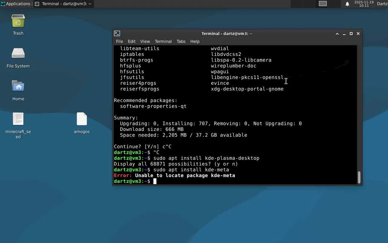Click the Terminal button in the panel taskbar
388x243 pixels.
tap(63, 4)
